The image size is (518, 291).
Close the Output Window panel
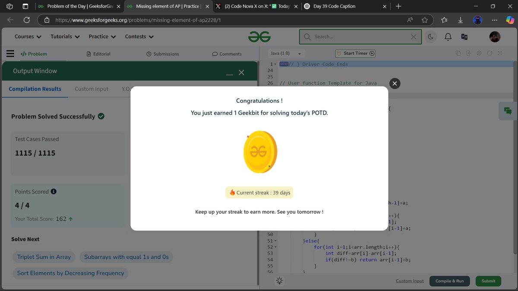coord(241,72)
